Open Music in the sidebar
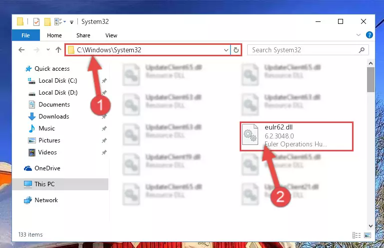Viewport: 384px width, 248px height. pyautogui.click(x=41, y=128)
